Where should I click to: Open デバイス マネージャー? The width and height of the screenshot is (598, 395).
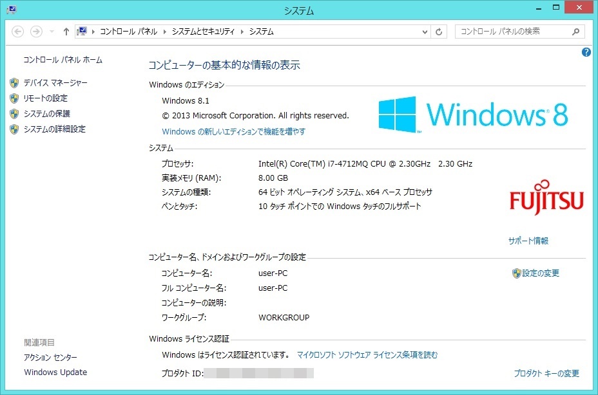[x=55, y=82]
